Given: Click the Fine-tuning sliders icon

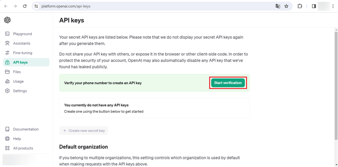Looking at the screenshot, I should click(x=7, y=53).
